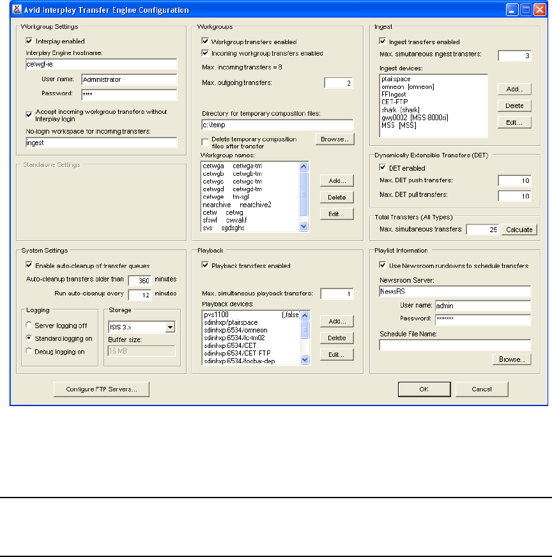Select Standard logging on option

tap(29, 338)
